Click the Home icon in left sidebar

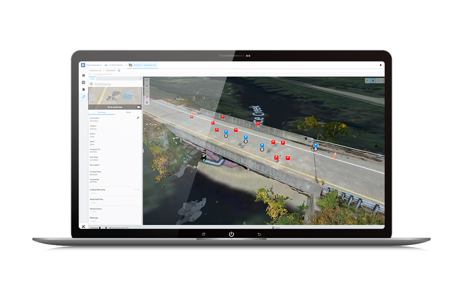click(83, 76)
